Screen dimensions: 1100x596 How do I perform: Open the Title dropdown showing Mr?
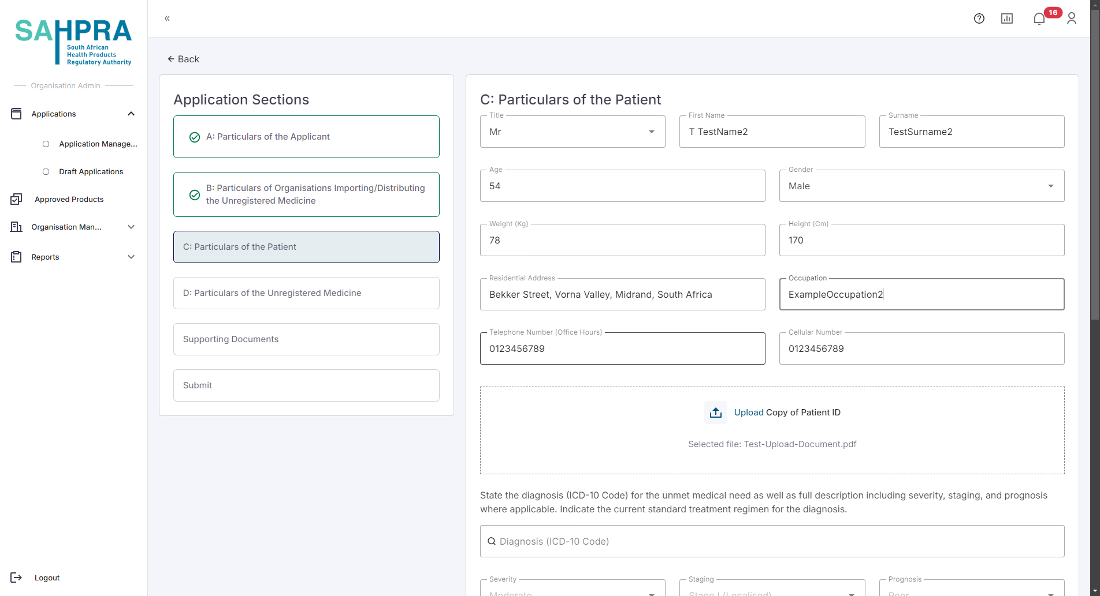(x=572, y=132)
